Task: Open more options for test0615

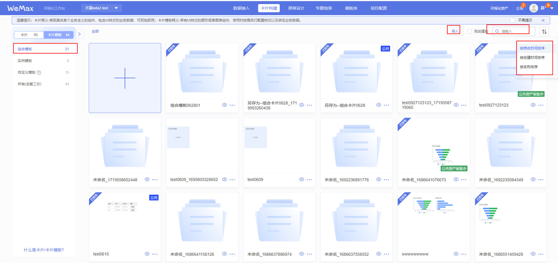Action: [x=155, y=254]
